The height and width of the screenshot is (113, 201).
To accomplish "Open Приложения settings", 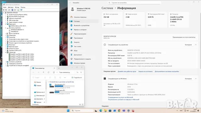I will click(x=84, y=38).
